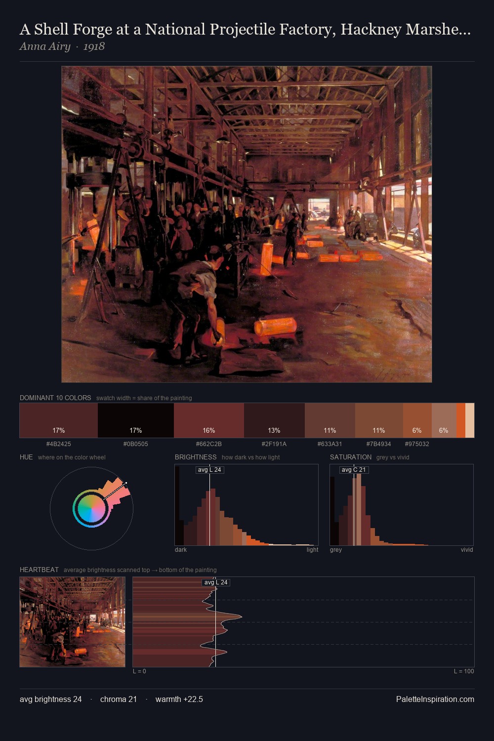Screen dimensions: 494x741
Task: Select the #662C2B 16% swatch
Action: click(x=209, y=420)
